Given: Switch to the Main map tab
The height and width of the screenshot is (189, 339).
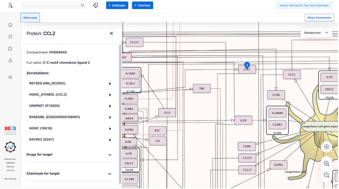Looking at the screenshot, I should click(30, 18).
